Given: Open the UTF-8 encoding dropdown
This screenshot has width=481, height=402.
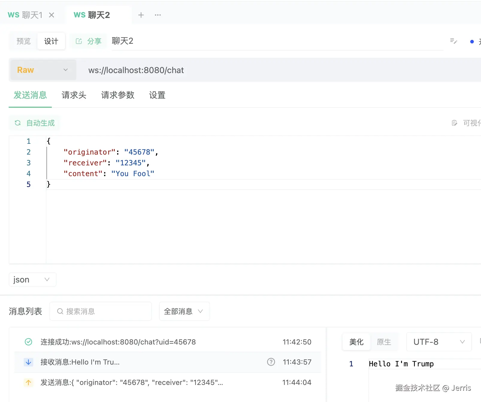Looking at the screenshot, I should click(x=439, y=342).
